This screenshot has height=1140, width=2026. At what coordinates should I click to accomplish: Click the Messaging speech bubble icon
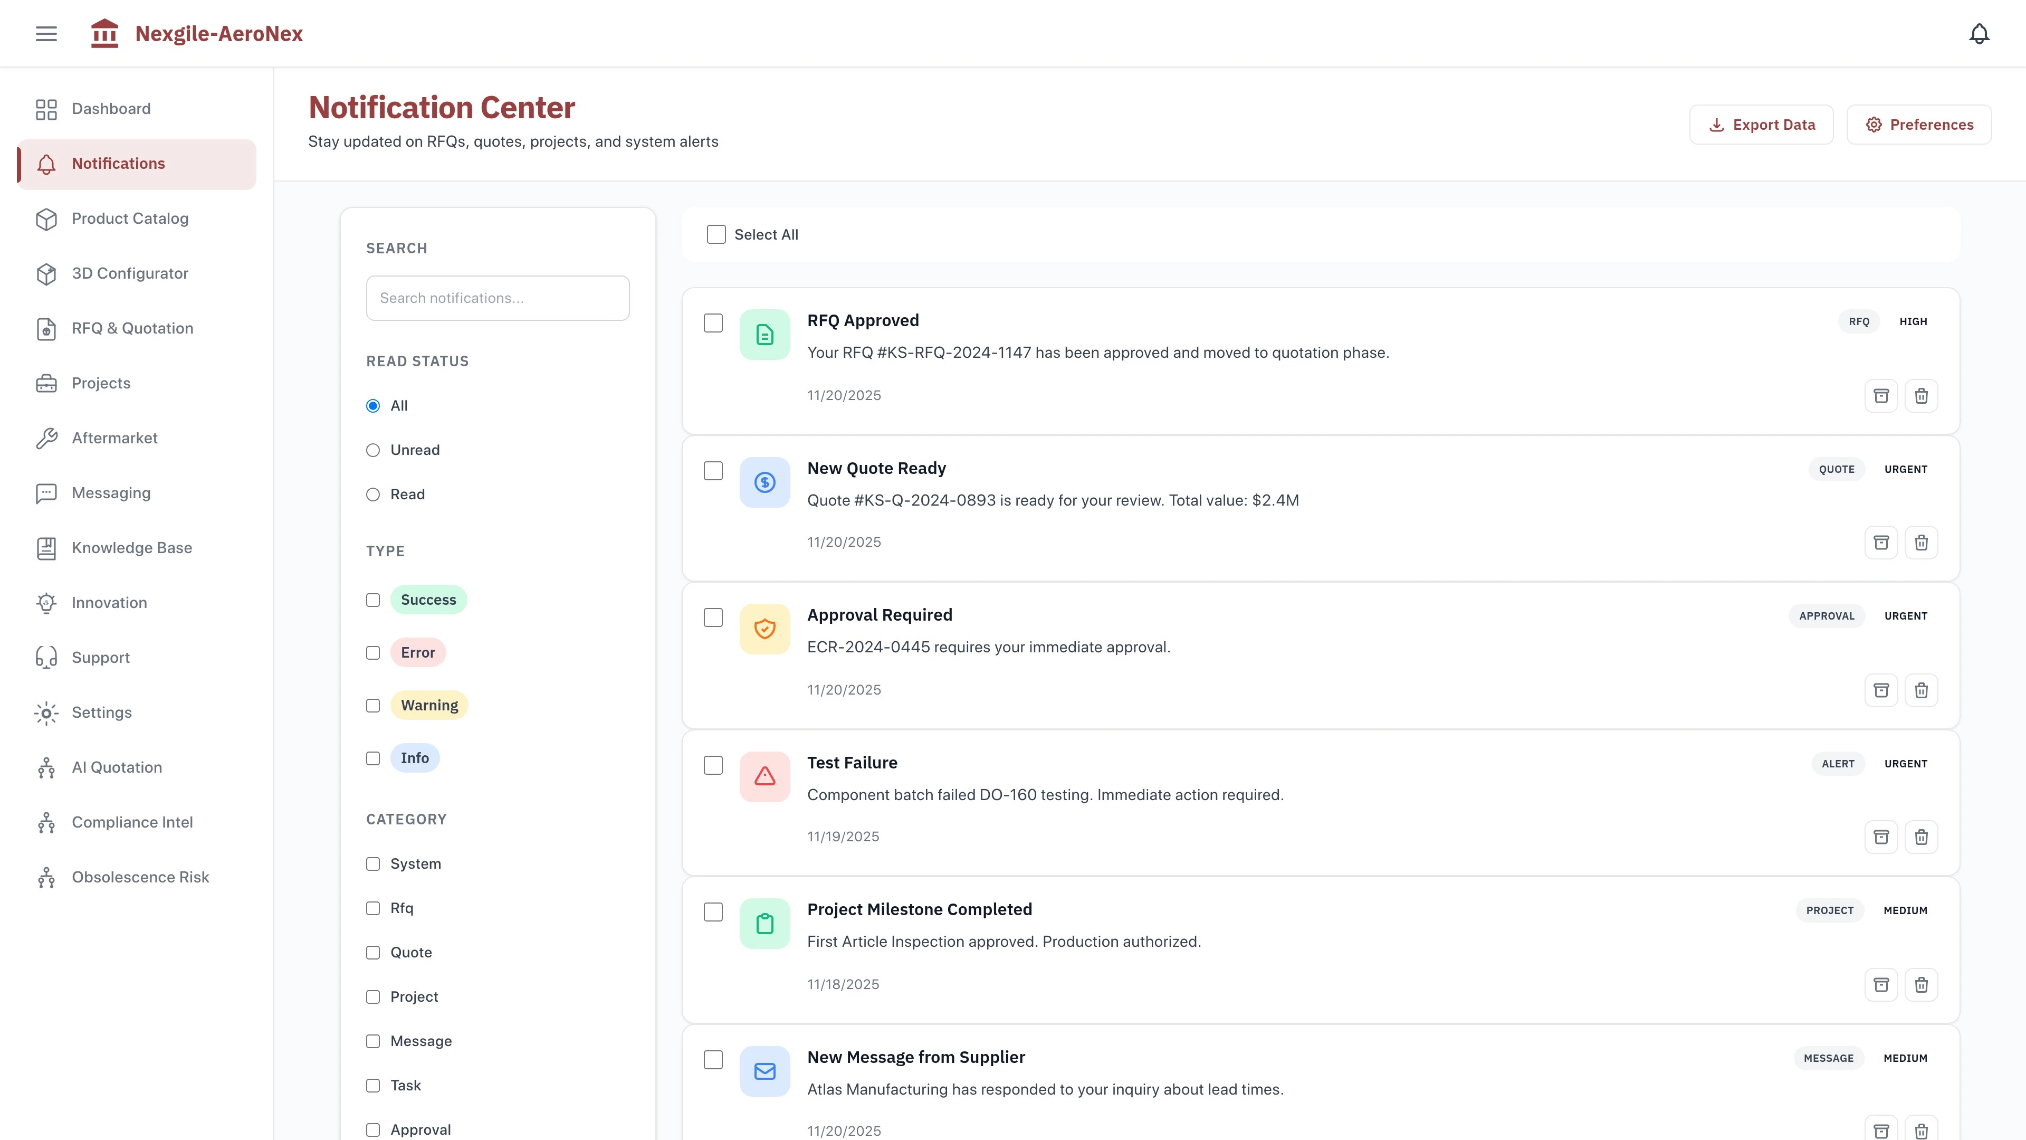point(45,492)
